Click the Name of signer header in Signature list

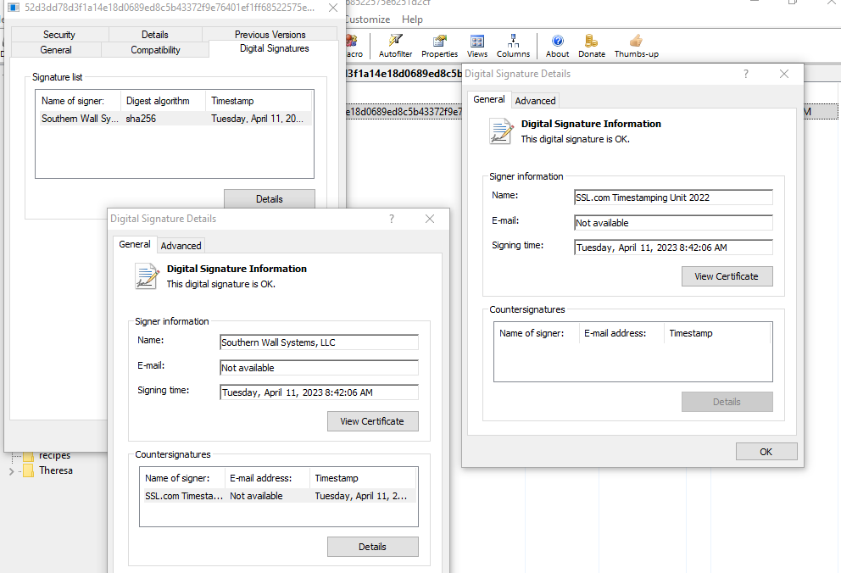click(78, 101)
